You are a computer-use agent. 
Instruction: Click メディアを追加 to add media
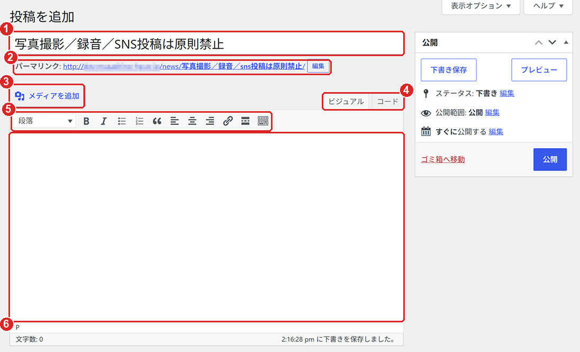pyautogui.click(x=47, y=96)
